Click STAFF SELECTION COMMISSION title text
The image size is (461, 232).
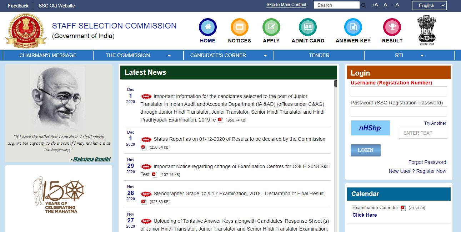pyautogui.click(x=114, y=26)
